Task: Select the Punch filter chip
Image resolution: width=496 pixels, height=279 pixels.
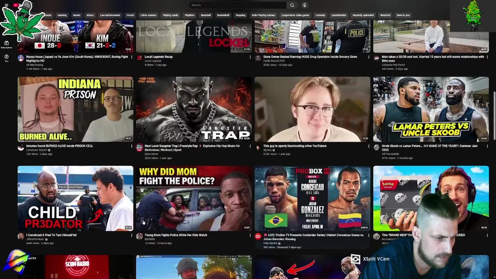Action: coord(130,15)
